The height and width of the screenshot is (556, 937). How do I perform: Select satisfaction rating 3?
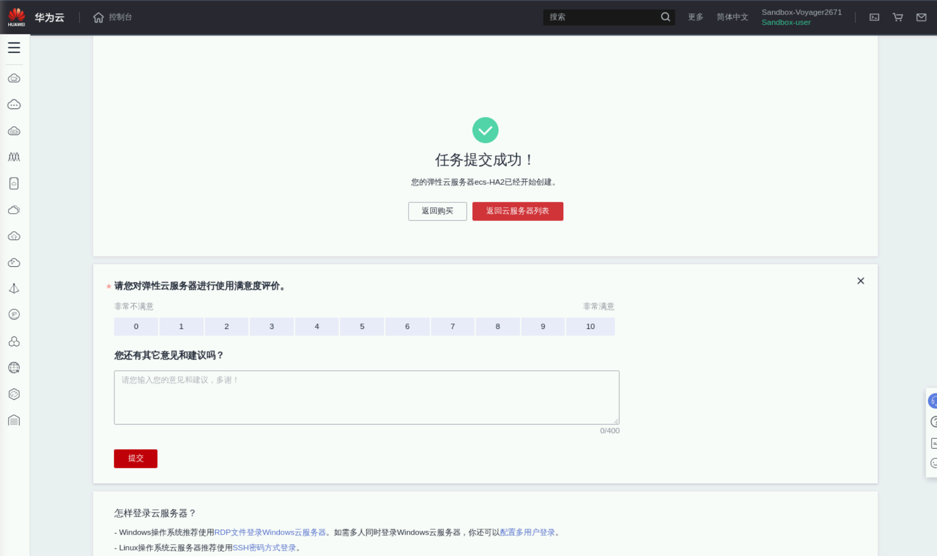[272, 326]
